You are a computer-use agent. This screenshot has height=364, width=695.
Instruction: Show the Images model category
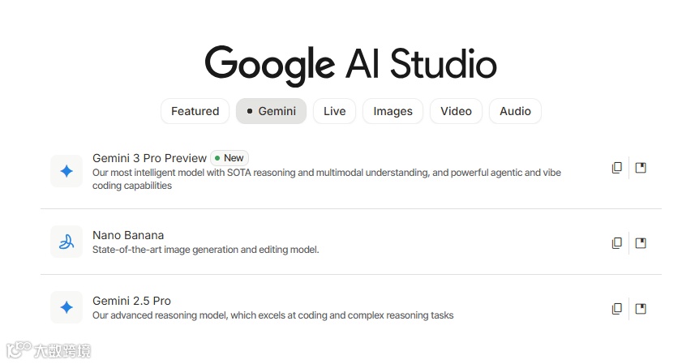[393, 111]
